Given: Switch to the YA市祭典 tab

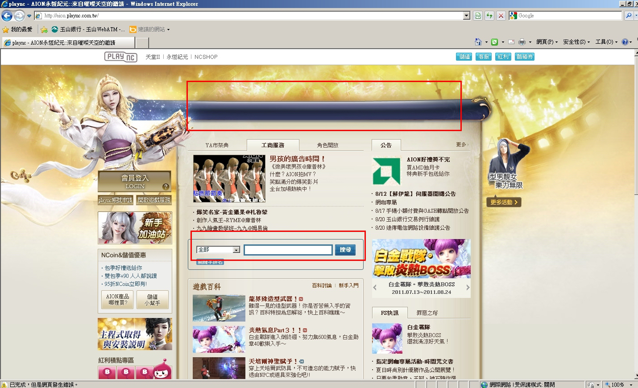Looking at the screenshot, I should [x=217, y=145].
